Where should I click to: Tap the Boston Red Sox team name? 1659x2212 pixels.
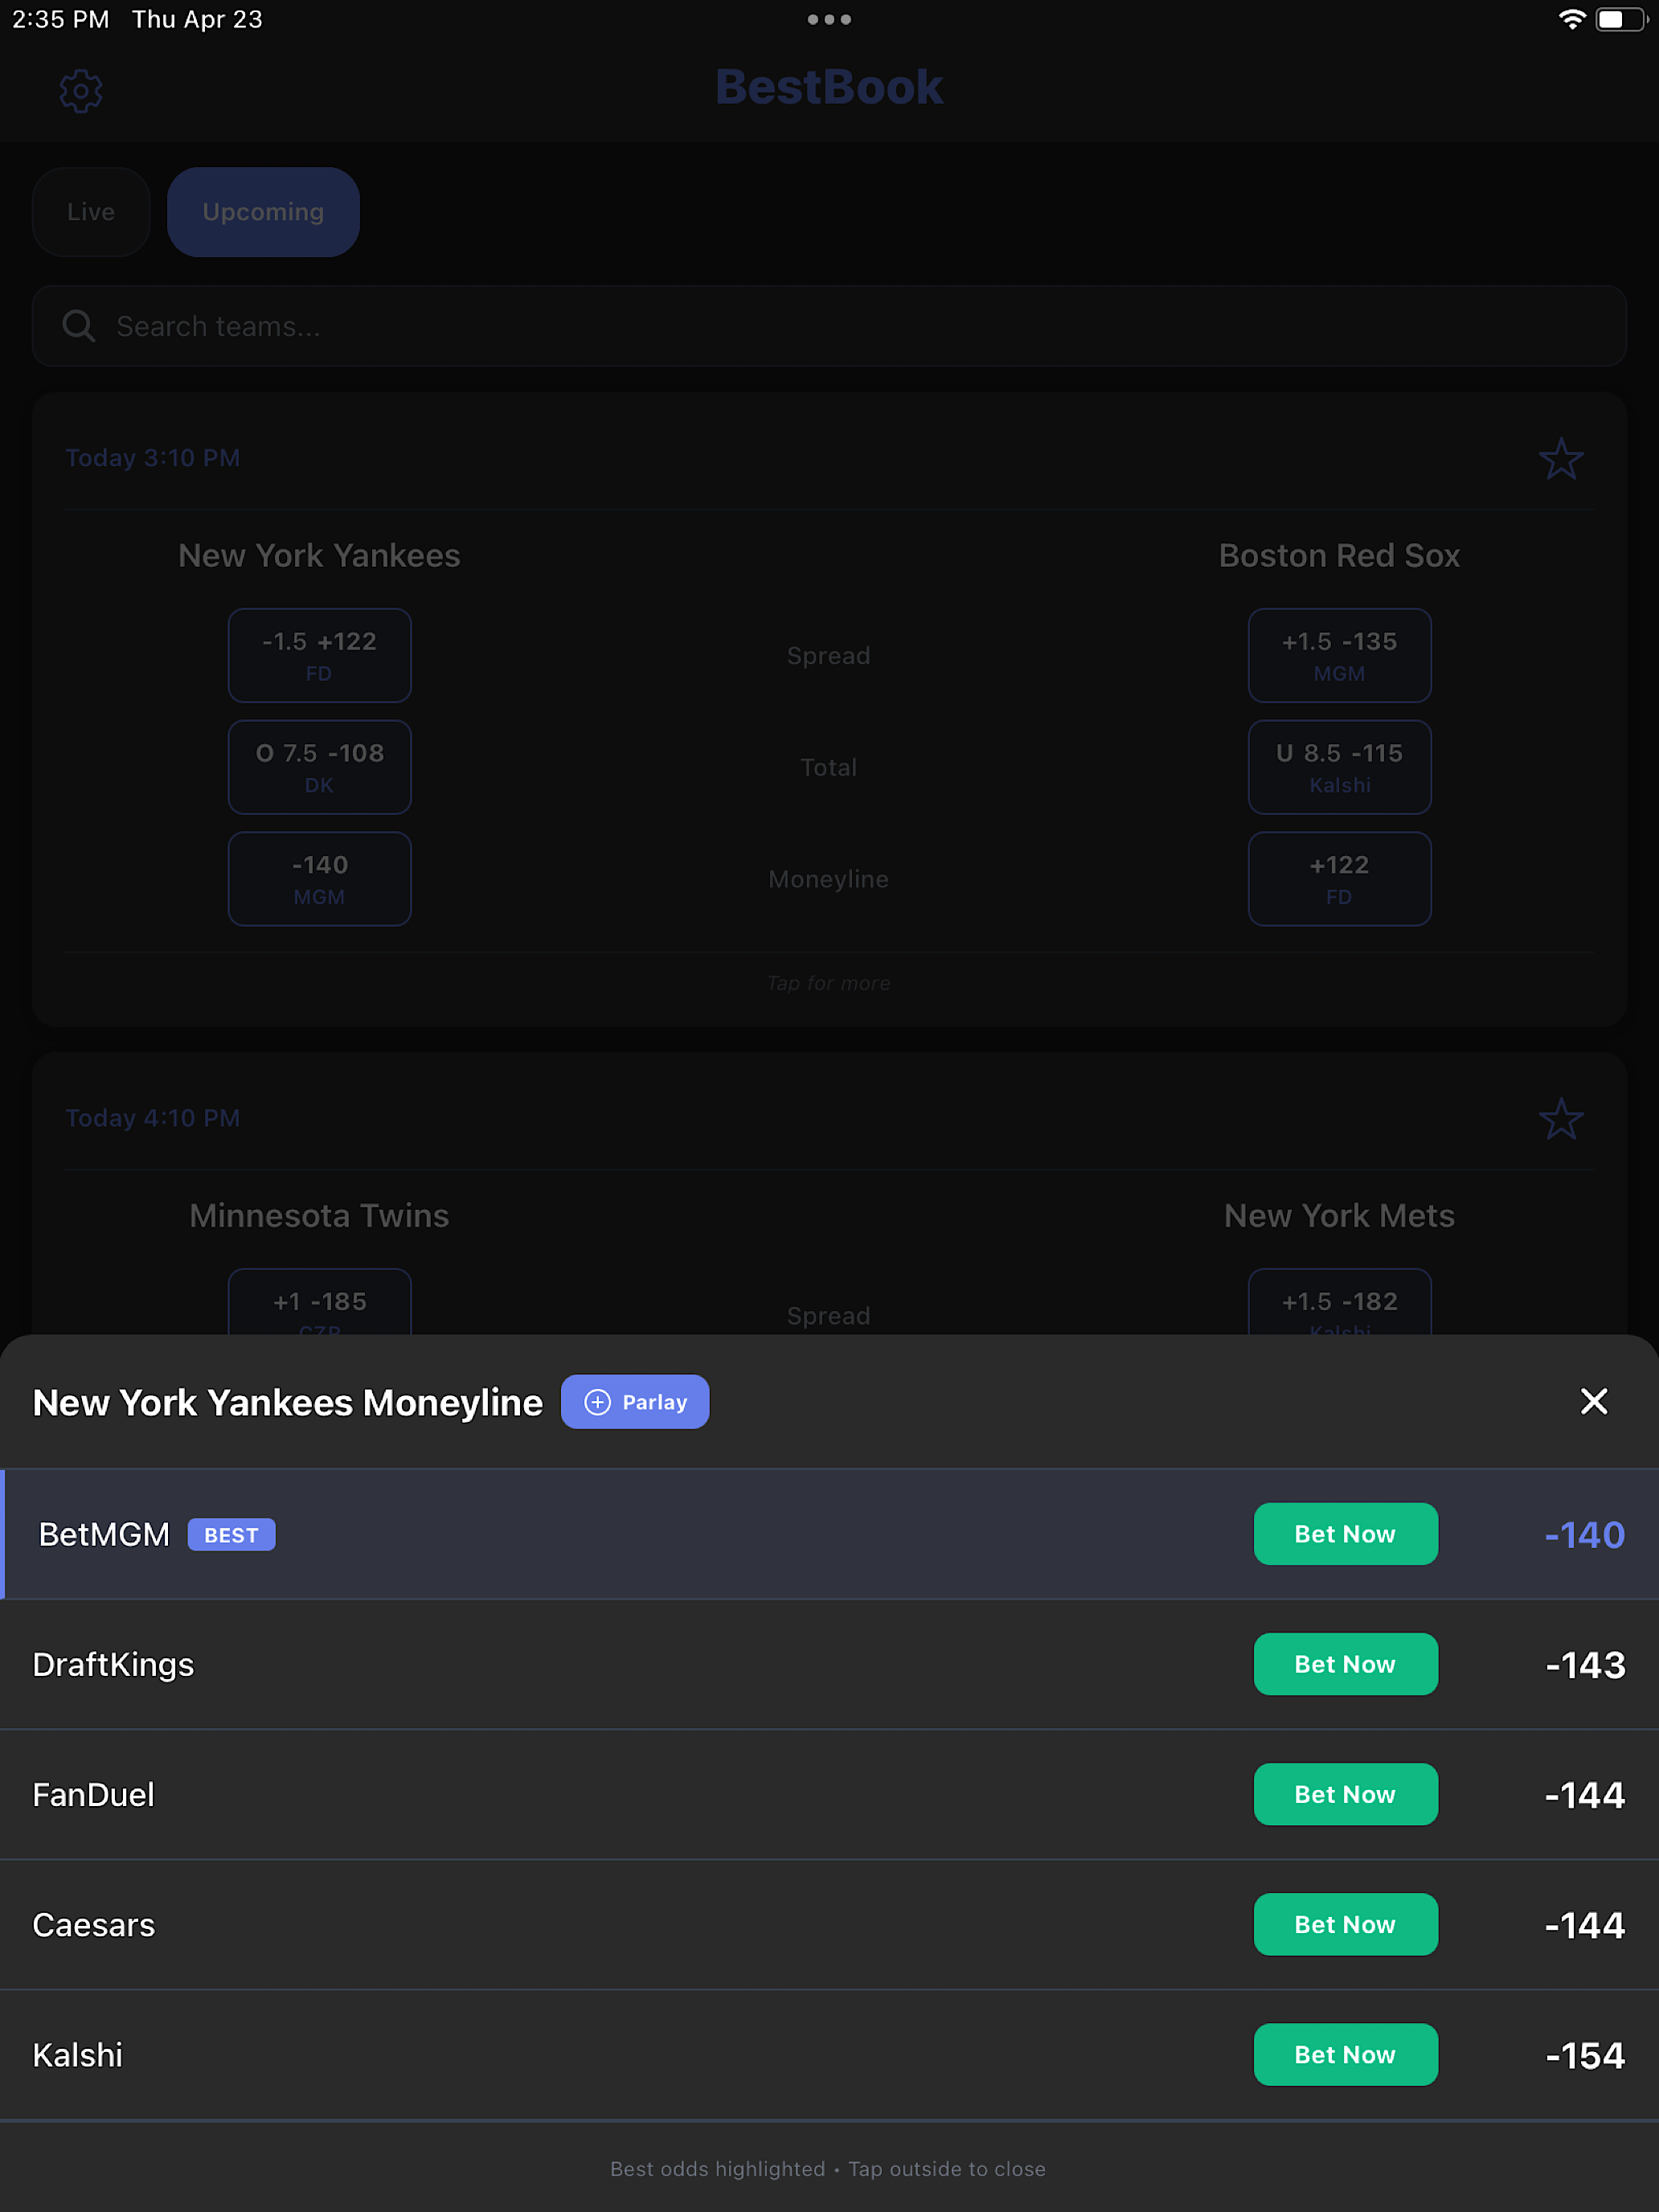pos(1339,556)
